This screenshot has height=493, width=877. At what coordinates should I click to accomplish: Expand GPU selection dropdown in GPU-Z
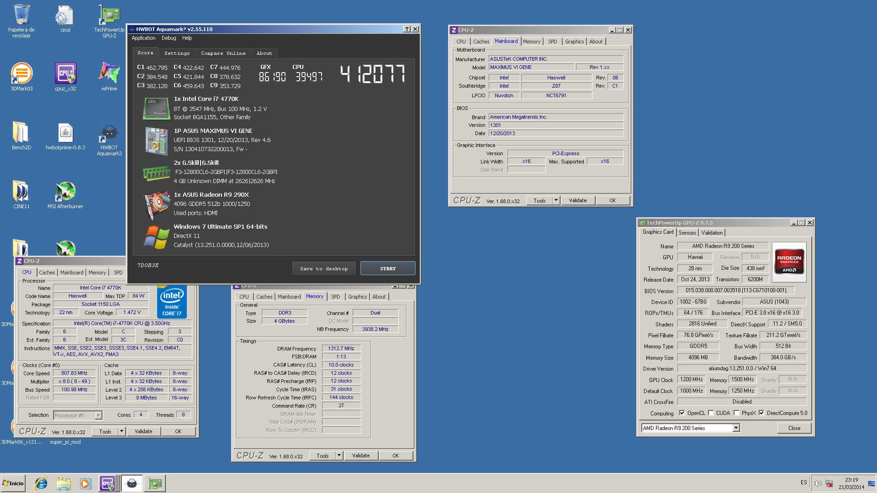[736, 428]
